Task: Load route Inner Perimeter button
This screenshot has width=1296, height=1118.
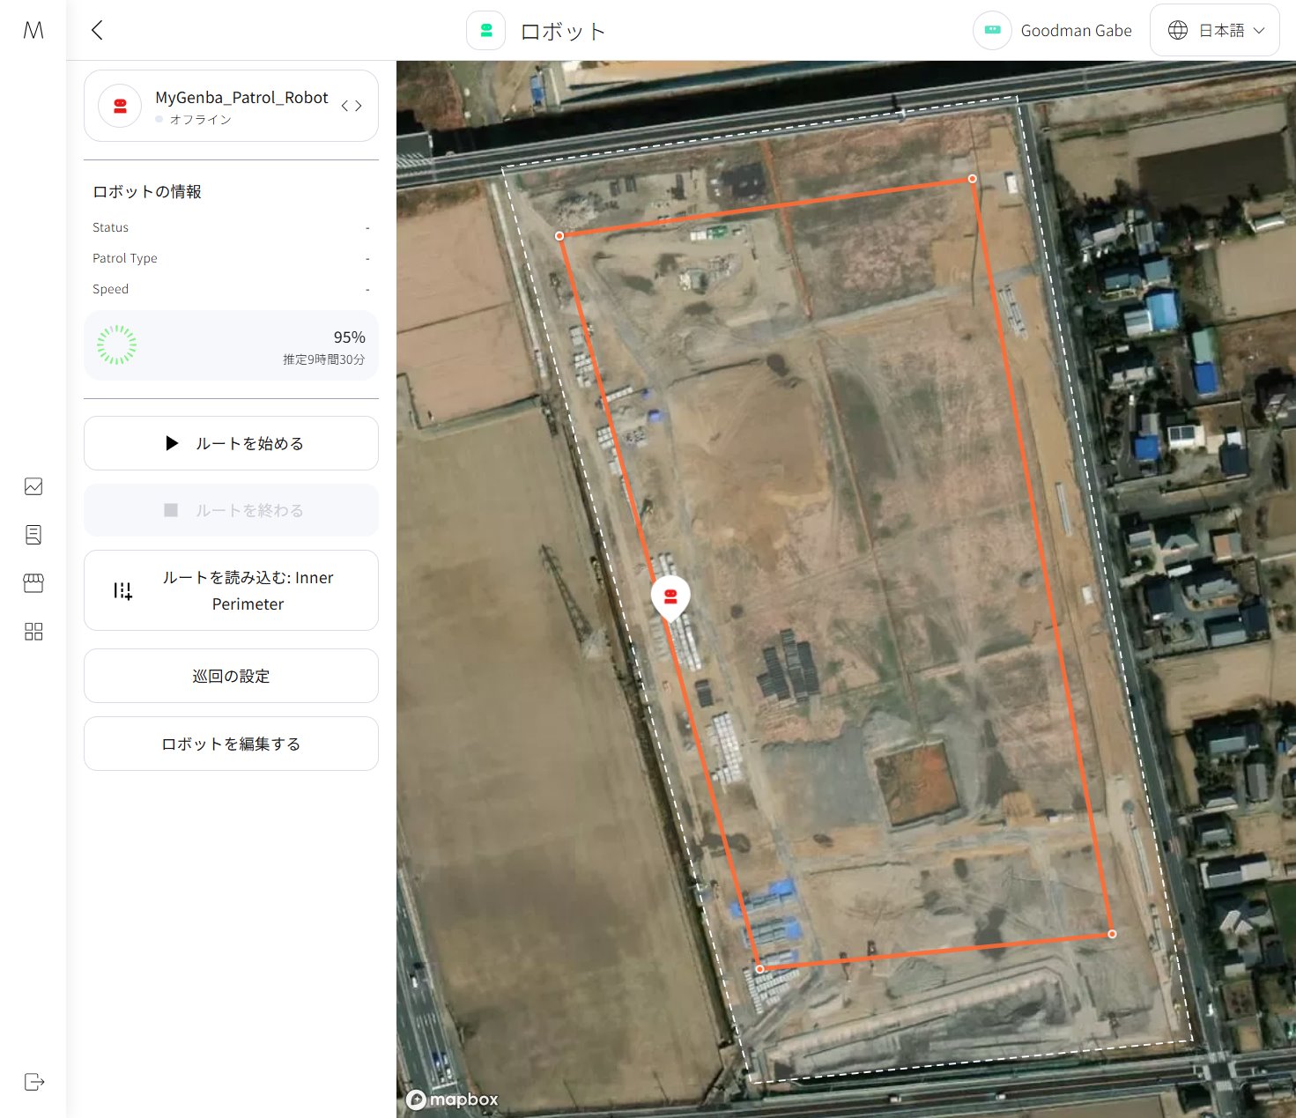Action: [x=231, y=590]
